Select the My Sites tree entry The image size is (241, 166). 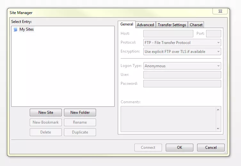(x=27, y=29)
